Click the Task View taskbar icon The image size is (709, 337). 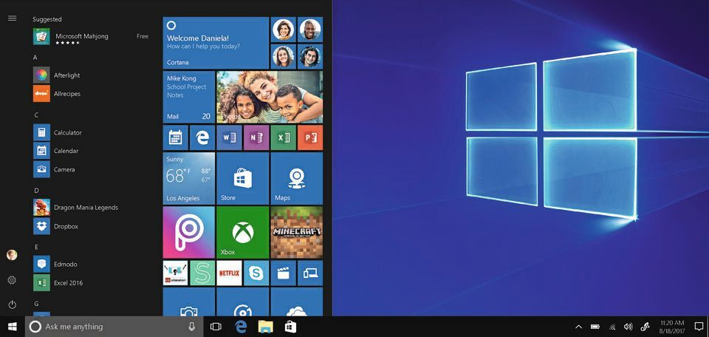tap(216, 327)
